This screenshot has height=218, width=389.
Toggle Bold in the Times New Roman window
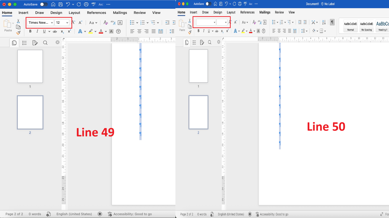[30, 31]
